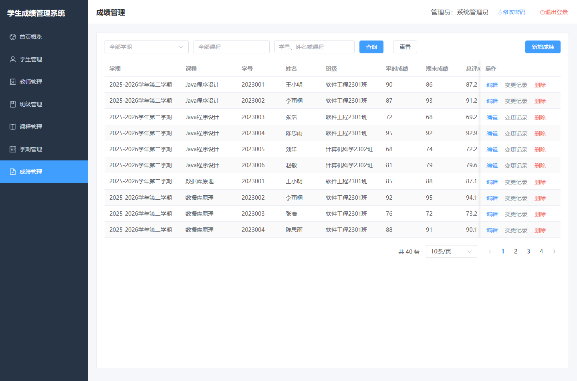Viewport: 577px width, 381px height.
Task: Click the 查询 search button
Action: point(371,47)
